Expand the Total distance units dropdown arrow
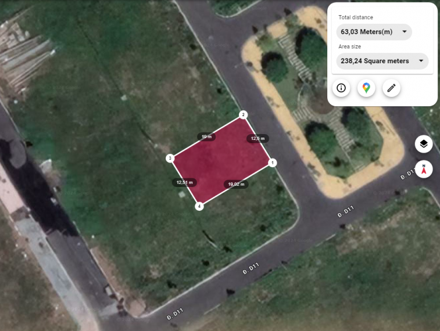440x331 pixels. coord(405,32)
